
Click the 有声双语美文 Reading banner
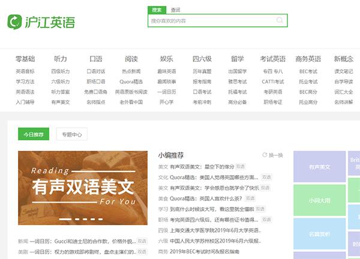[83, 188]
